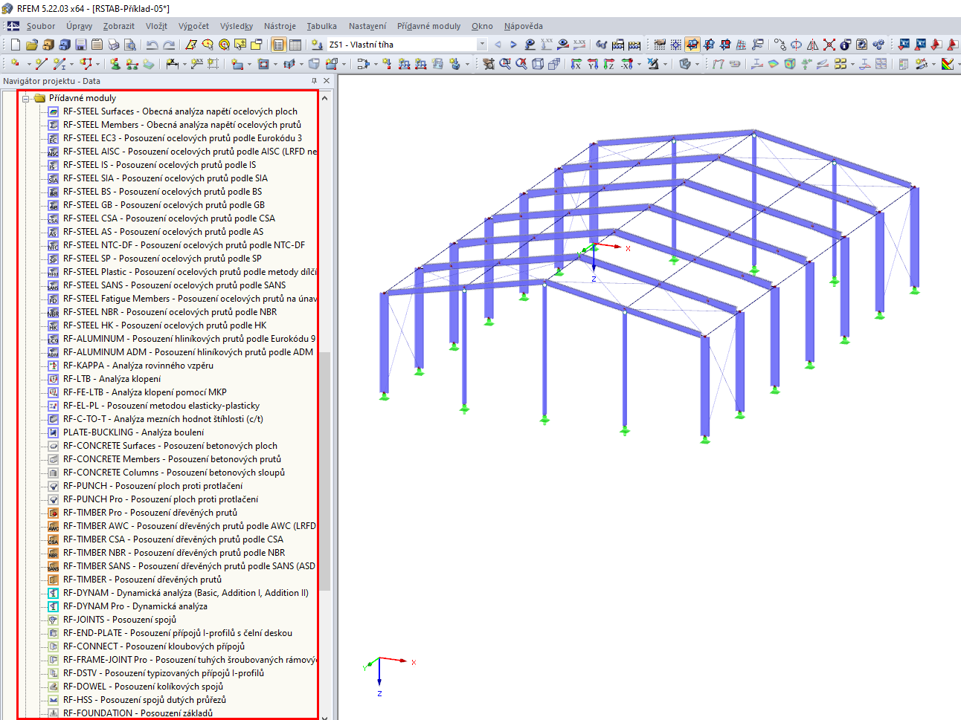Close the Navigator projektu panel
Image resolution: width=961 pixels, height=720 pixels.
327,81
